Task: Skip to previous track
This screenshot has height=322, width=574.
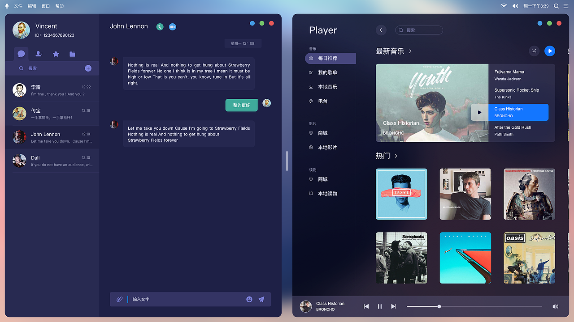Action: pyautogui.click(x=366, y=306)
